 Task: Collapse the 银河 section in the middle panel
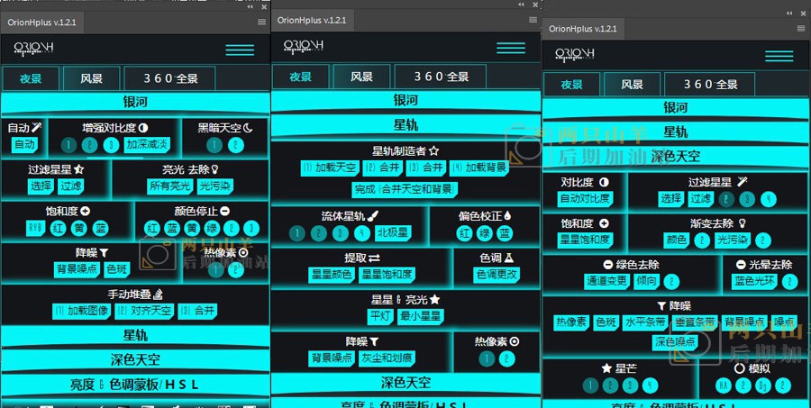tap(405, 101)
